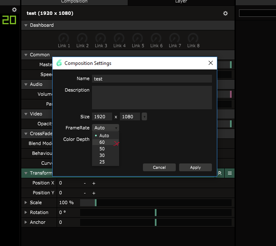This screenshot has width=276, height=246.
Task: Collapse the Dashboard section
Action: (26, 25)
